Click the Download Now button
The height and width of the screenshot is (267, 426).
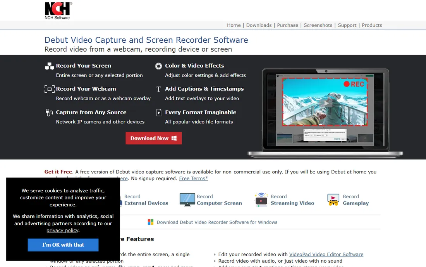coord(153,138)
